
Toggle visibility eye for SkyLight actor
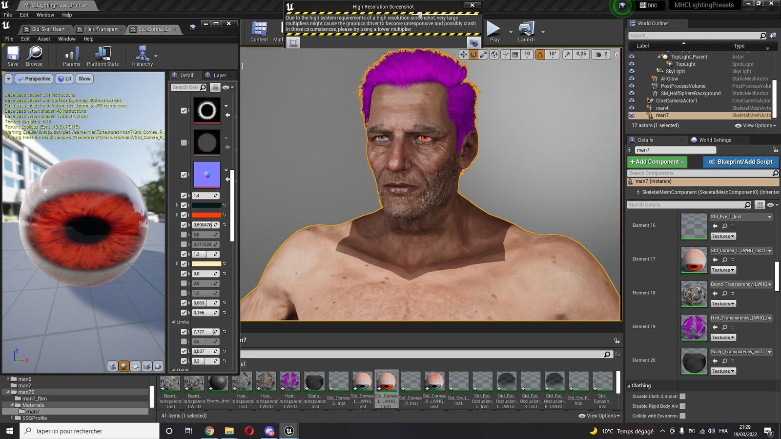click(632, 71)
